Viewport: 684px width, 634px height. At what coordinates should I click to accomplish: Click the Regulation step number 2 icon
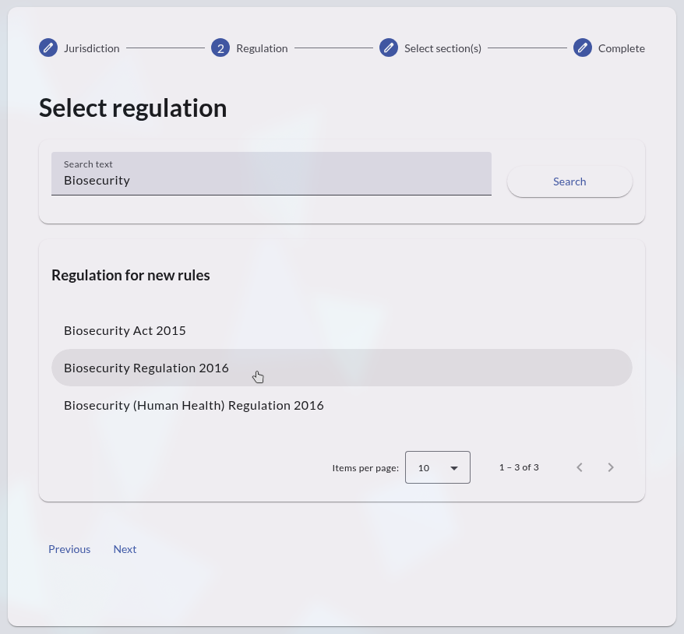point(220,48)
